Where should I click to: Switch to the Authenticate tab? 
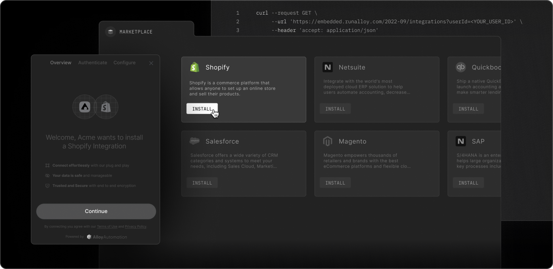92,63
